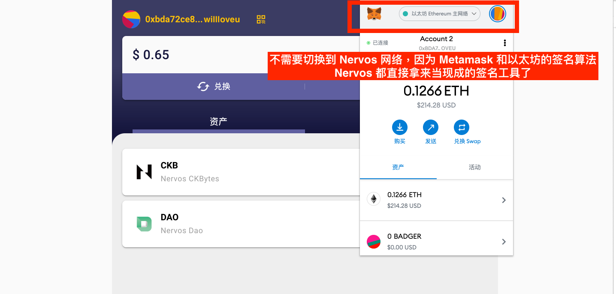Click the QR code icon beside address

(261, 19)
